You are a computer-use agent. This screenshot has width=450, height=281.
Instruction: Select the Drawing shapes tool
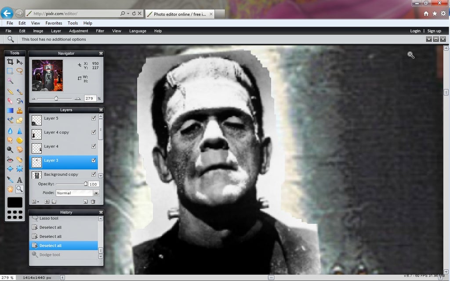[x=19, y=120]
